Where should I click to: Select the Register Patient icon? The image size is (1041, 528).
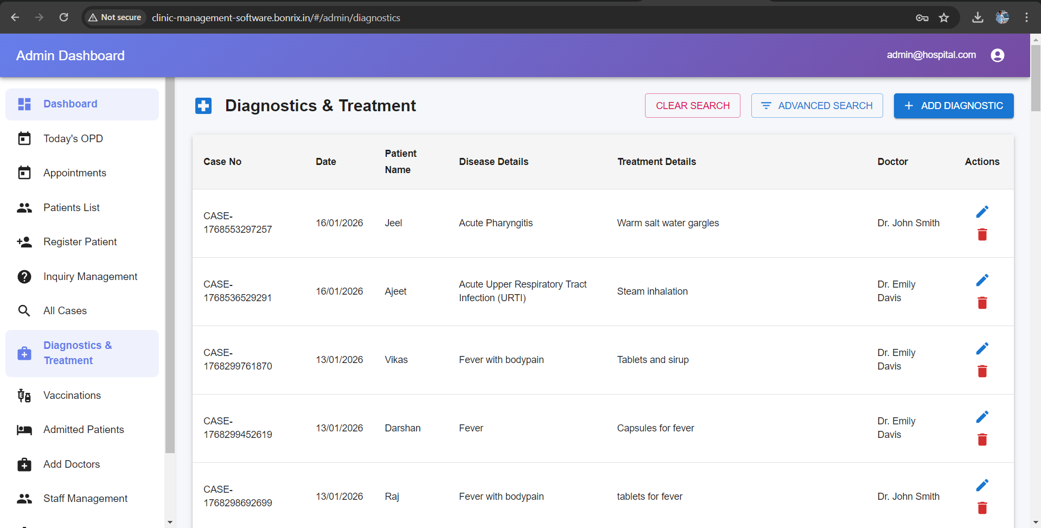tap(24, 242)
